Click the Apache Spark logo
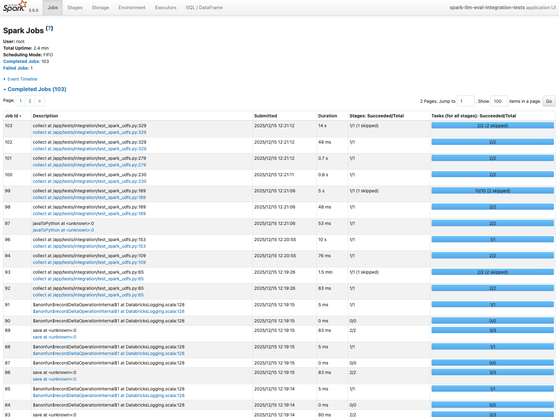559x417 pixels. click(15, 7)
